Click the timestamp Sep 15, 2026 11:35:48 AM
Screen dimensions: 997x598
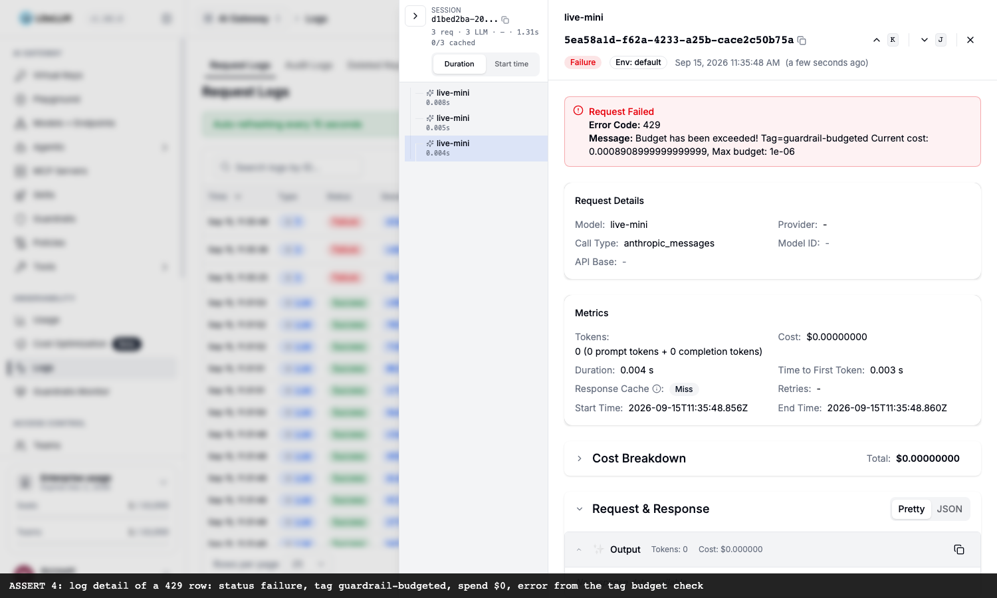click(x=727, y=62)
